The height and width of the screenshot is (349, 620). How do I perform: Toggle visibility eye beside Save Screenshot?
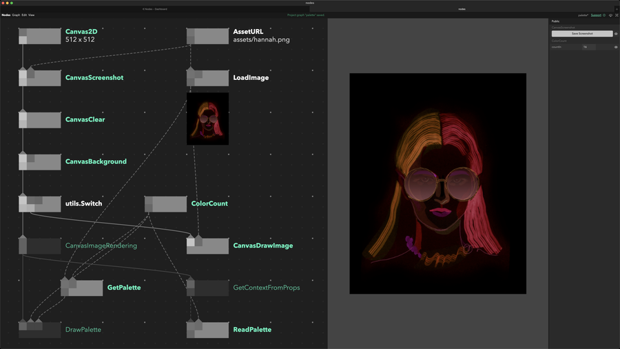(x=616, y=33)
